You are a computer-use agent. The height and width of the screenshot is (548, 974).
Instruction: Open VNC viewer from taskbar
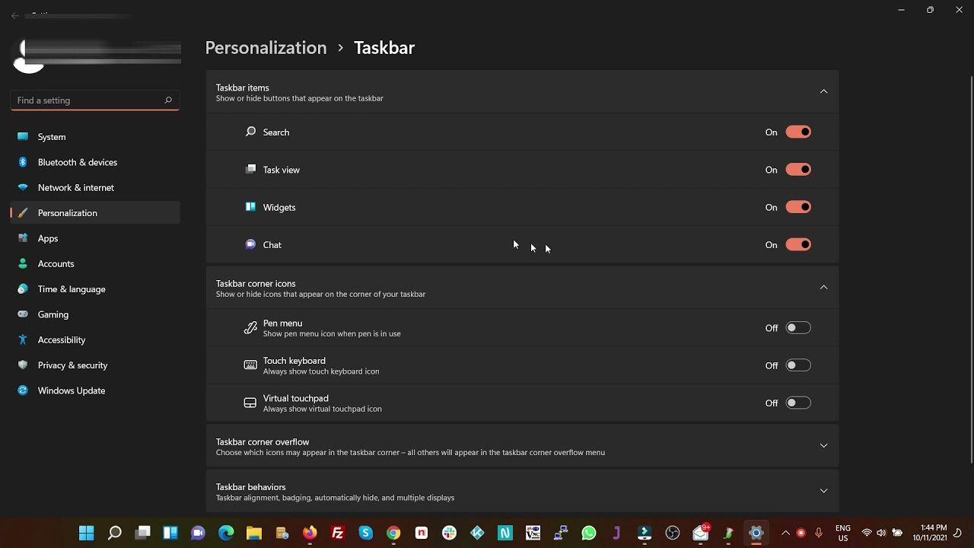[533, 533]
